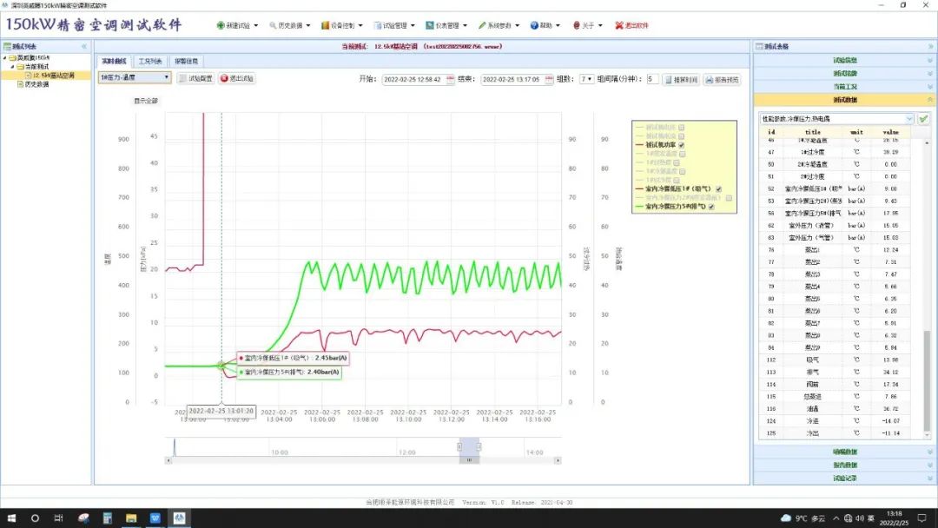This screenshot has width=938, height=528.
Task: Open File Explorer from the taskbar
Action: [x=131, y=518]
